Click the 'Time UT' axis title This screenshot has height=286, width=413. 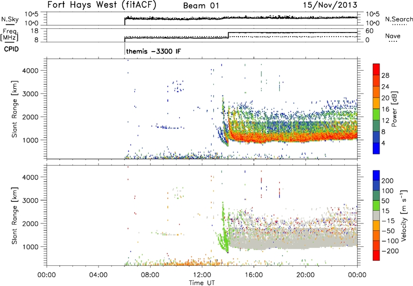point(202,282)
